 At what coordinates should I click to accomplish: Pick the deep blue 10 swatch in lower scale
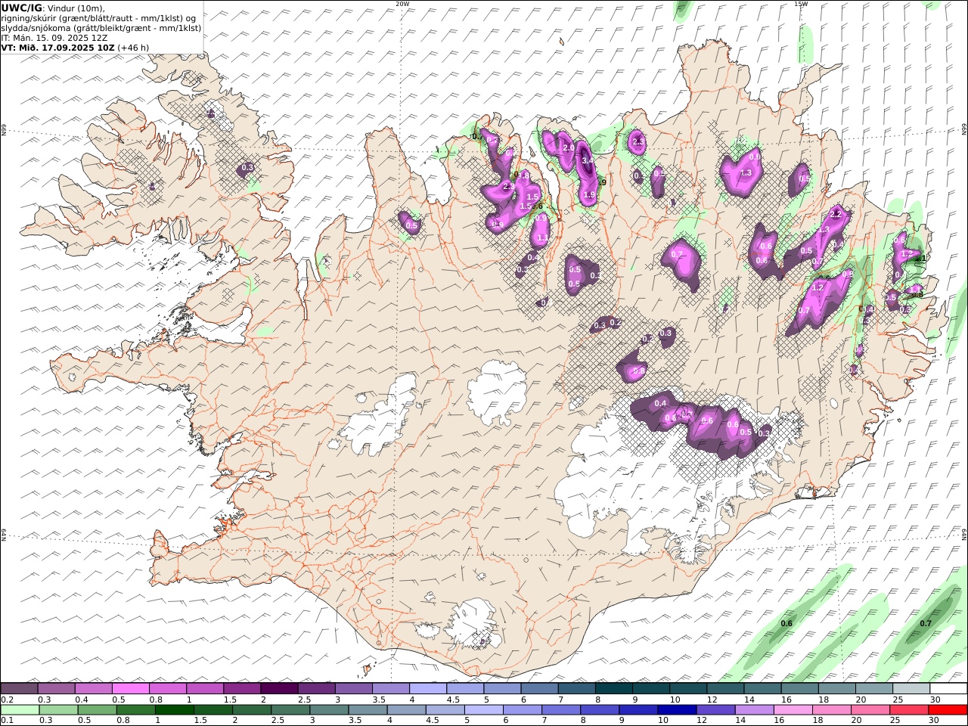point(678,710)
